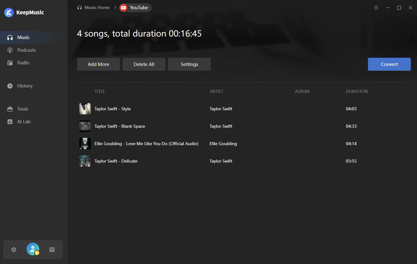The width and height of the screenshot is (417, 264).
Task: Click the Add More button
Action: (99, 64)
